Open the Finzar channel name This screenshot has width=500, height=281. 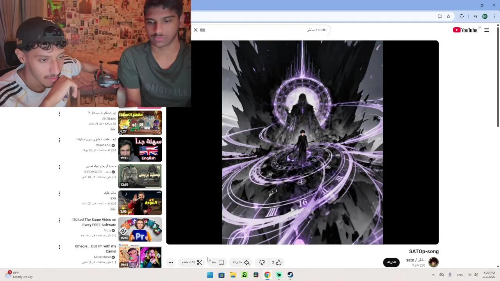[x=107, y=231]
